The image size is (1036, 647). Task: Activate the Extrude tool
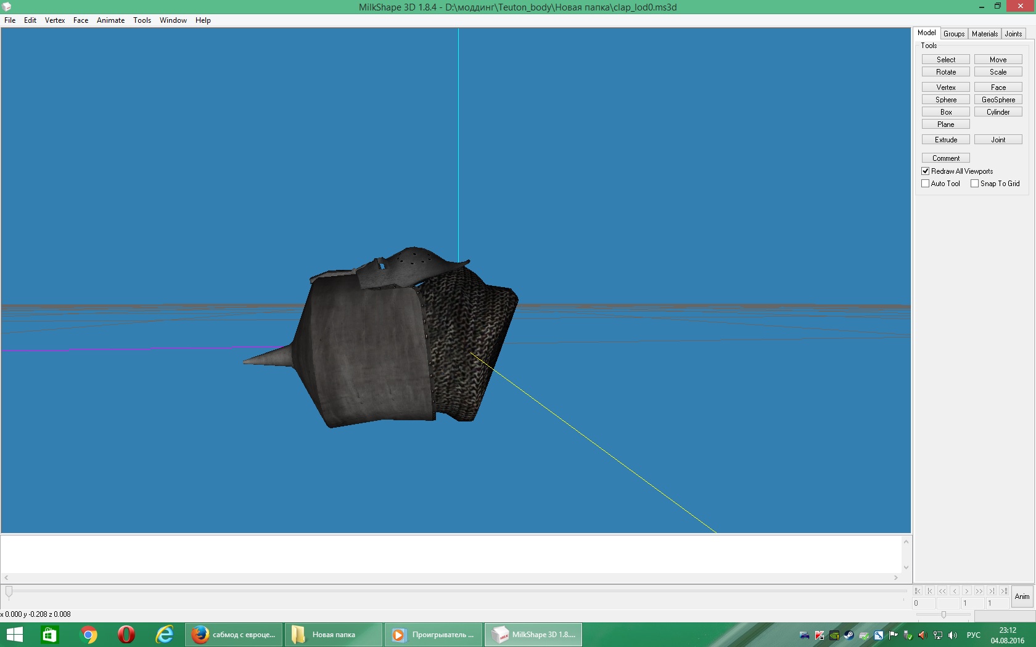945,140
